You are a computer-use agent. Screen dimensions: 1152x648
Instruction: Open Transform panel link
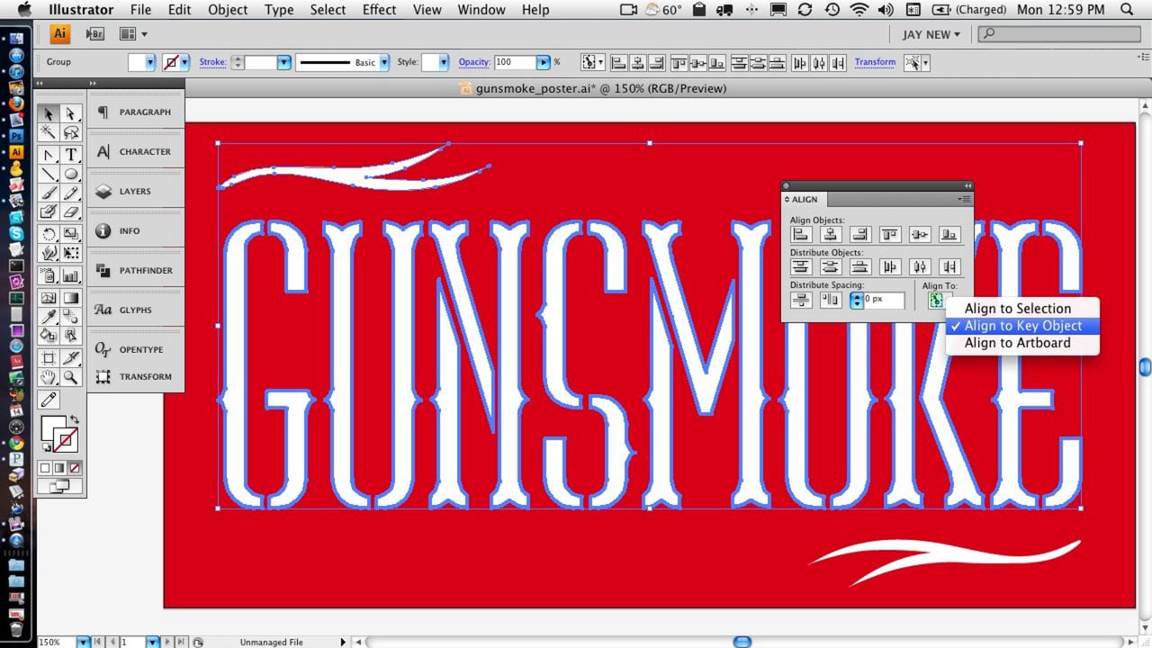coord(875,62)
